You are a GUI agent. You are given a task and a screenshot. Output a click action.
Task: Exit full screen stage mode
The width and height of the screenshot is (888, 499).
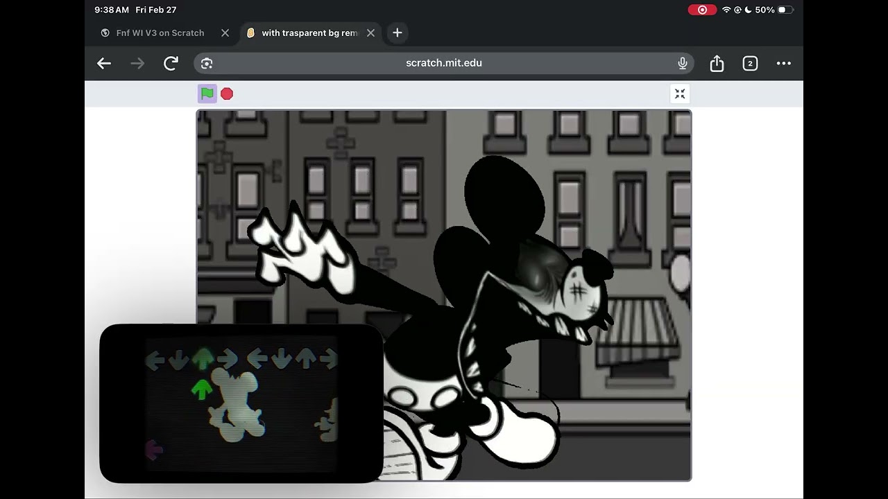(680, 94)
